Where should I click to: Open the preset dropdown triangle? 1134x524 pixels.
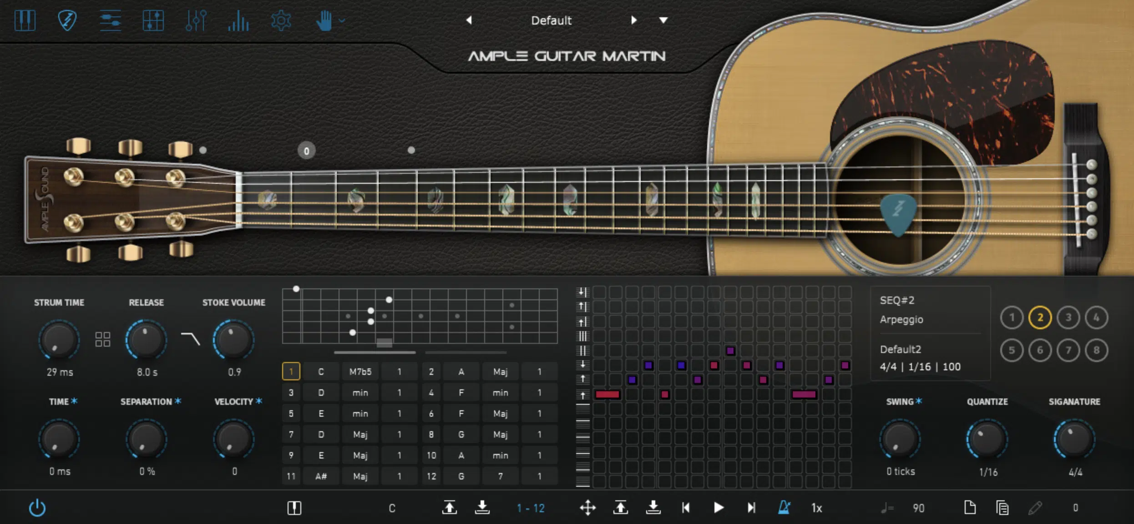click(x=663, y=20)
